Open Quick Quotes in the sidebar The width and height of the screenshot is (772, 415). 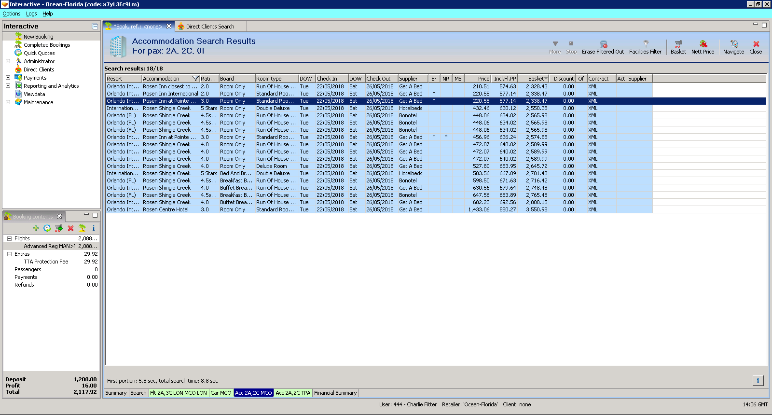click(39, 53)
